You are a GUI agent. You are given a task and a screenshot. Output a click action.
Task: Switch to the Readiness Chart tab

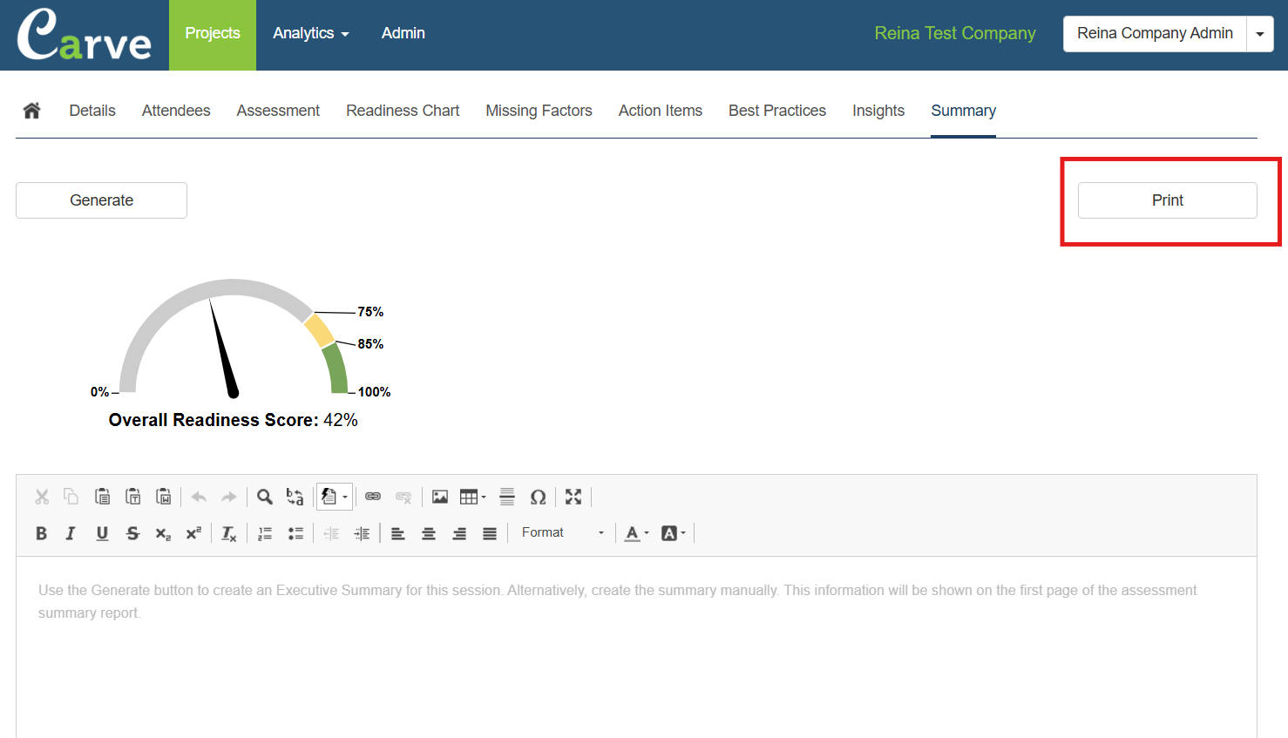[403, 111]
